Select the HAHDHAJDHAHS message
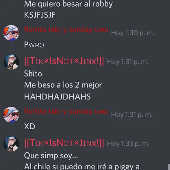Viewport: 170px width, 170px height. pyautogui.click(x=57, y=97)
